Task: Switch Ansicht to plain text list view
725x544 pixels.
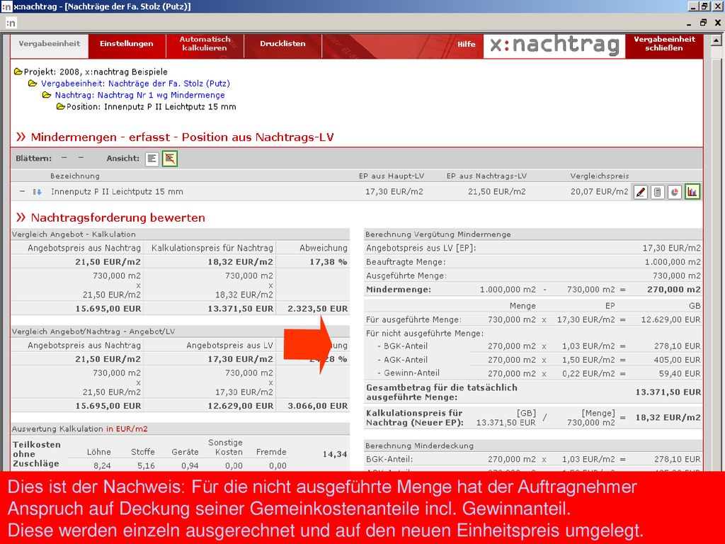Action: point(152,159)
